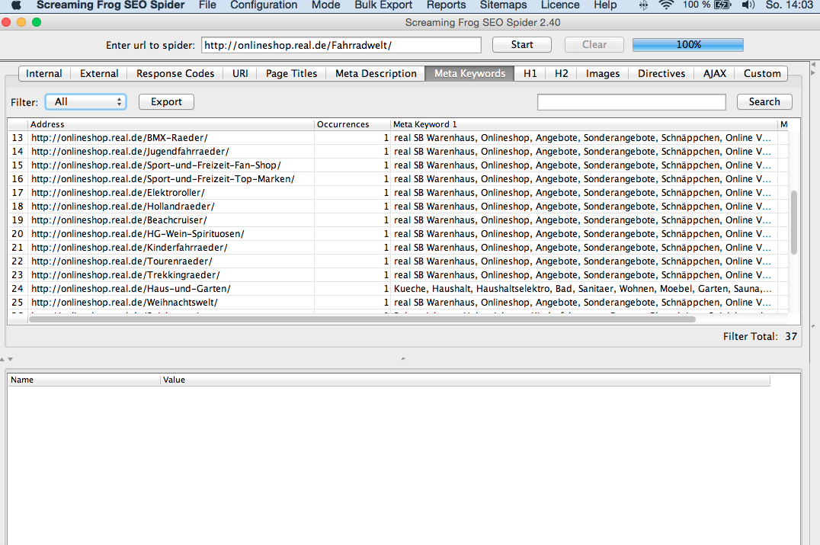Select the Sport-und-Freizeit-Top-Marken URL row
820x545 pixels.
pos(398,179)
